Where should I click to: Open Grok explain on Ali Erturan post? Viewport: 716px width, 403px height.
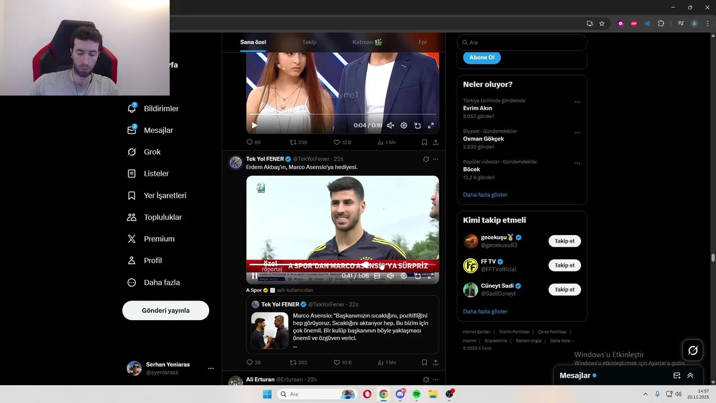pos(426,379)
